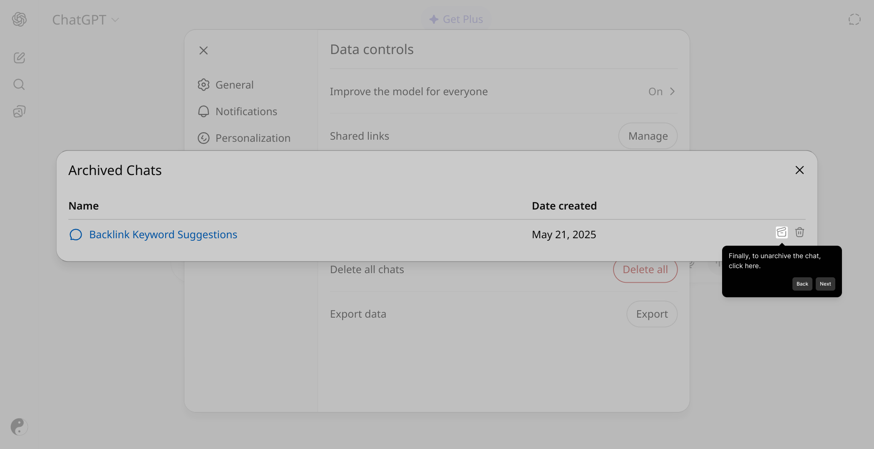
Task: Open the General settings tab
Action: pyautogui.click(x=226, y=85)
